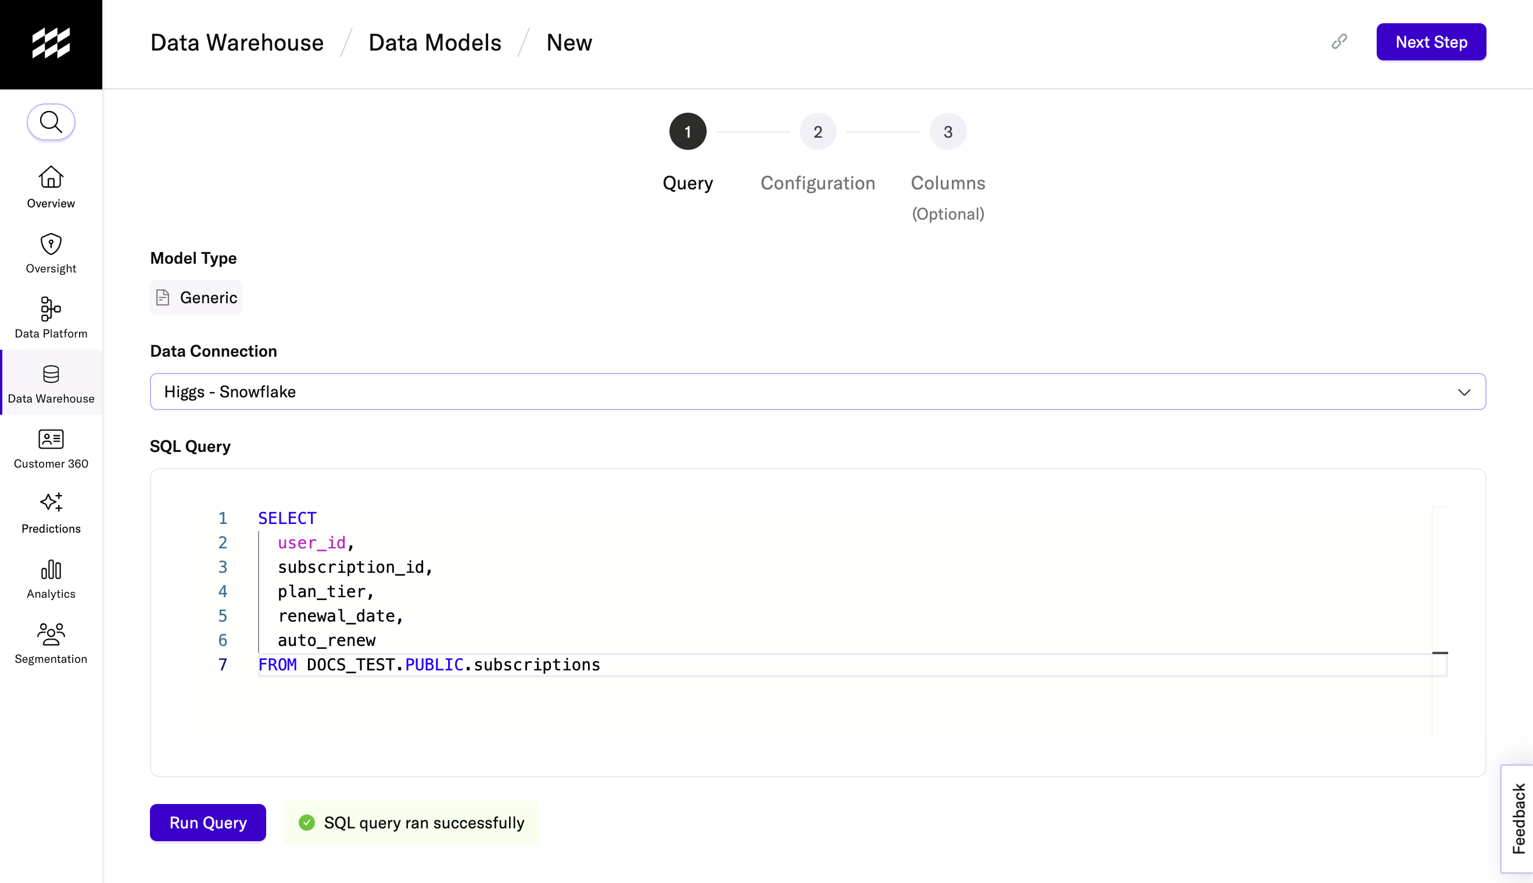1533x883 pixels.
Task: Open the Feedback side tab
Action: (x=1518, y=819)
